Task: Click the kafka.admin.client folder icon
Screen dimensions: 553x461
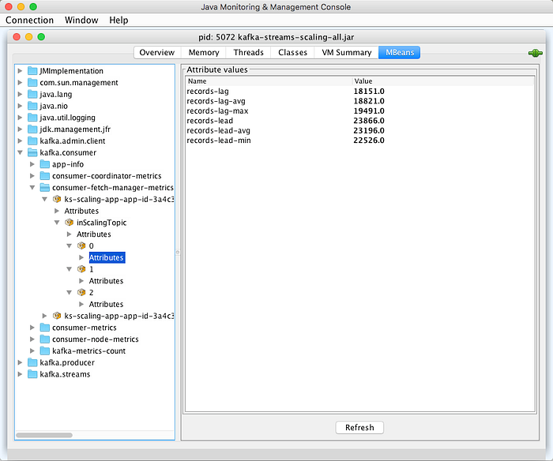Action: tap(32, 141)
